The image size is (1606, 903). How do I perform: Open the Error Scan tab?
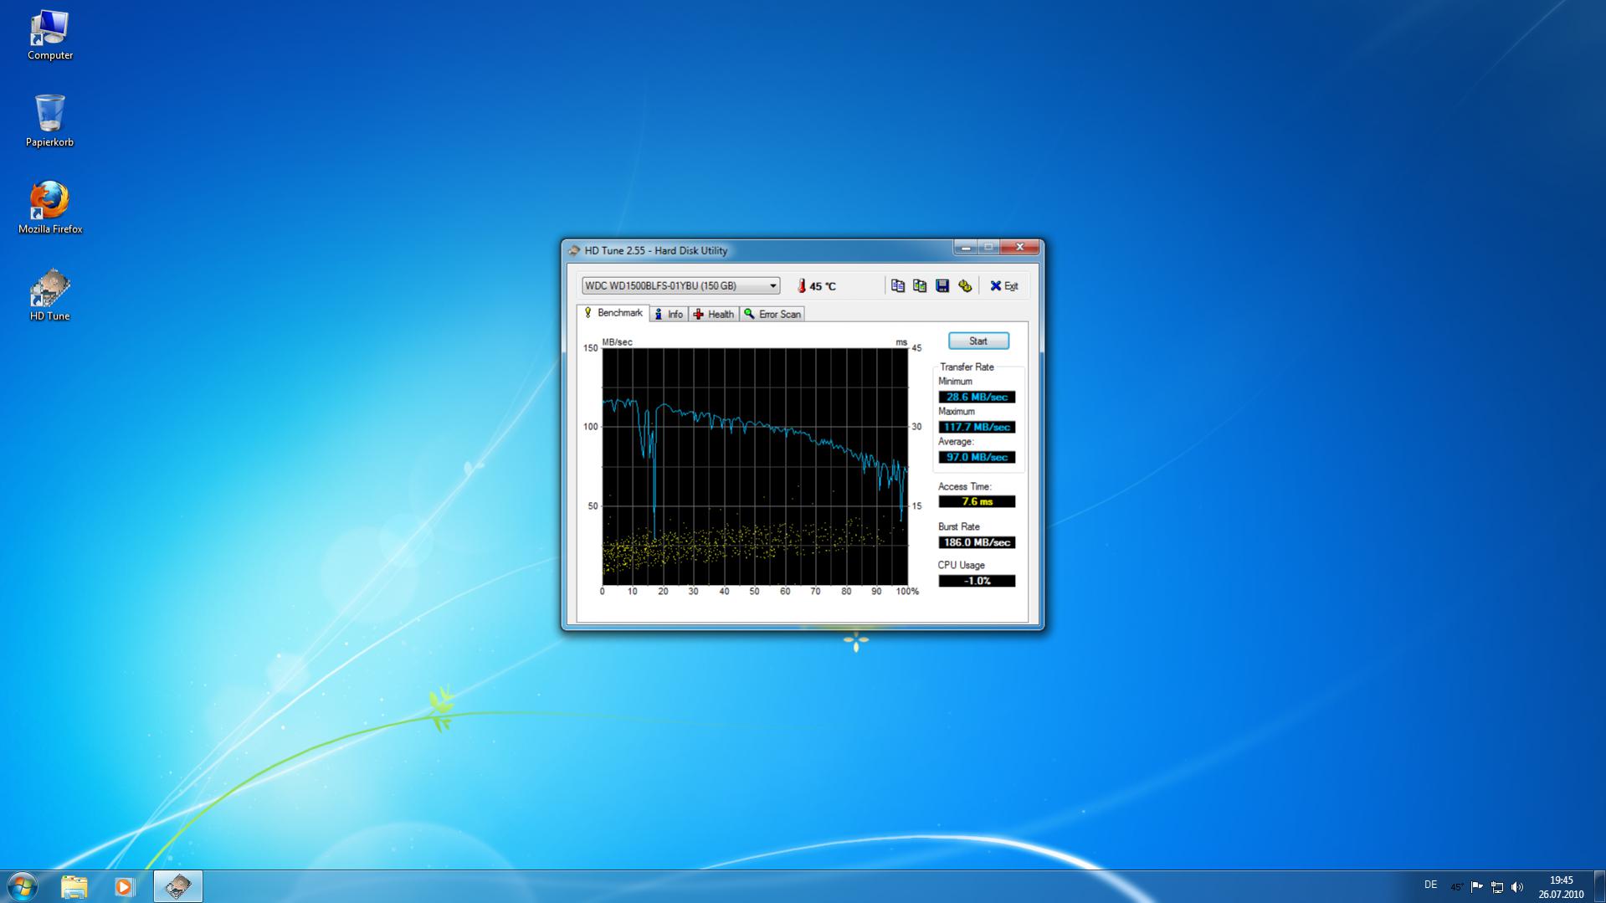click(x=772, y=314)
